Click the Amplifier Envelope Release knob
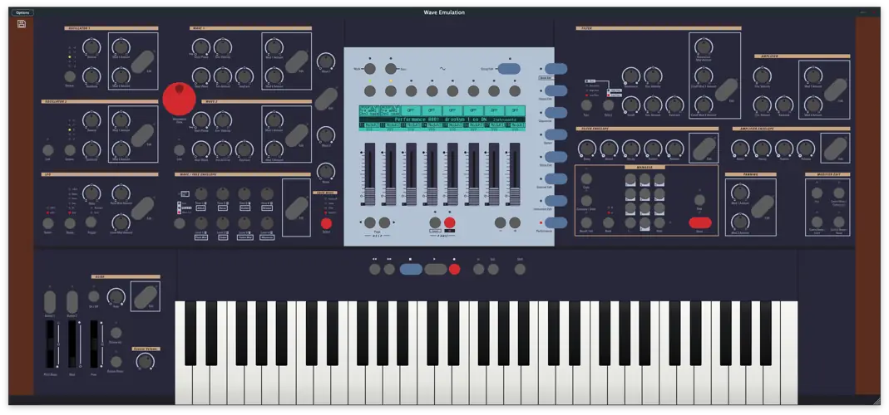This screenshot has width=889, height=415. (806, 149)
